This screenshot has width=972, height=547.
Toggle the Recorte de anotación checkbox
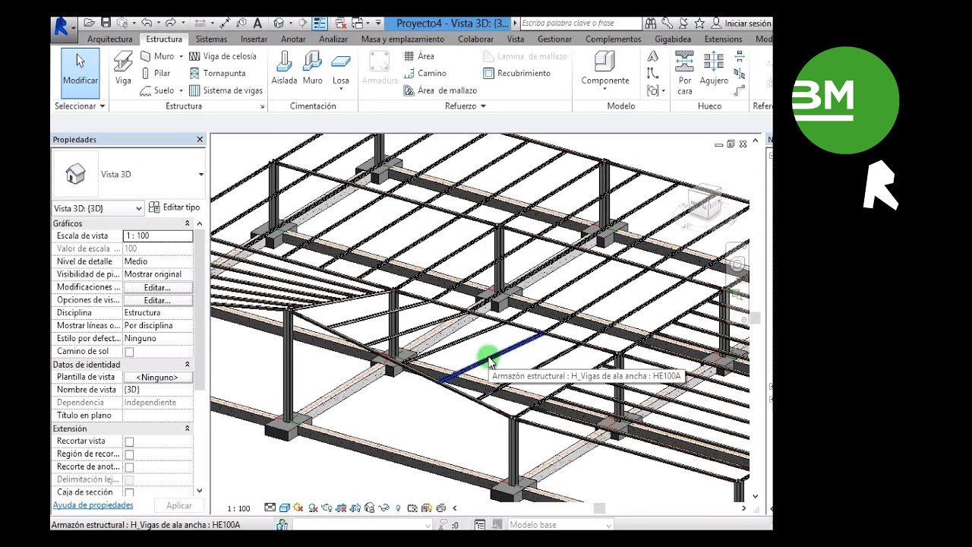(x=129, y=467)
